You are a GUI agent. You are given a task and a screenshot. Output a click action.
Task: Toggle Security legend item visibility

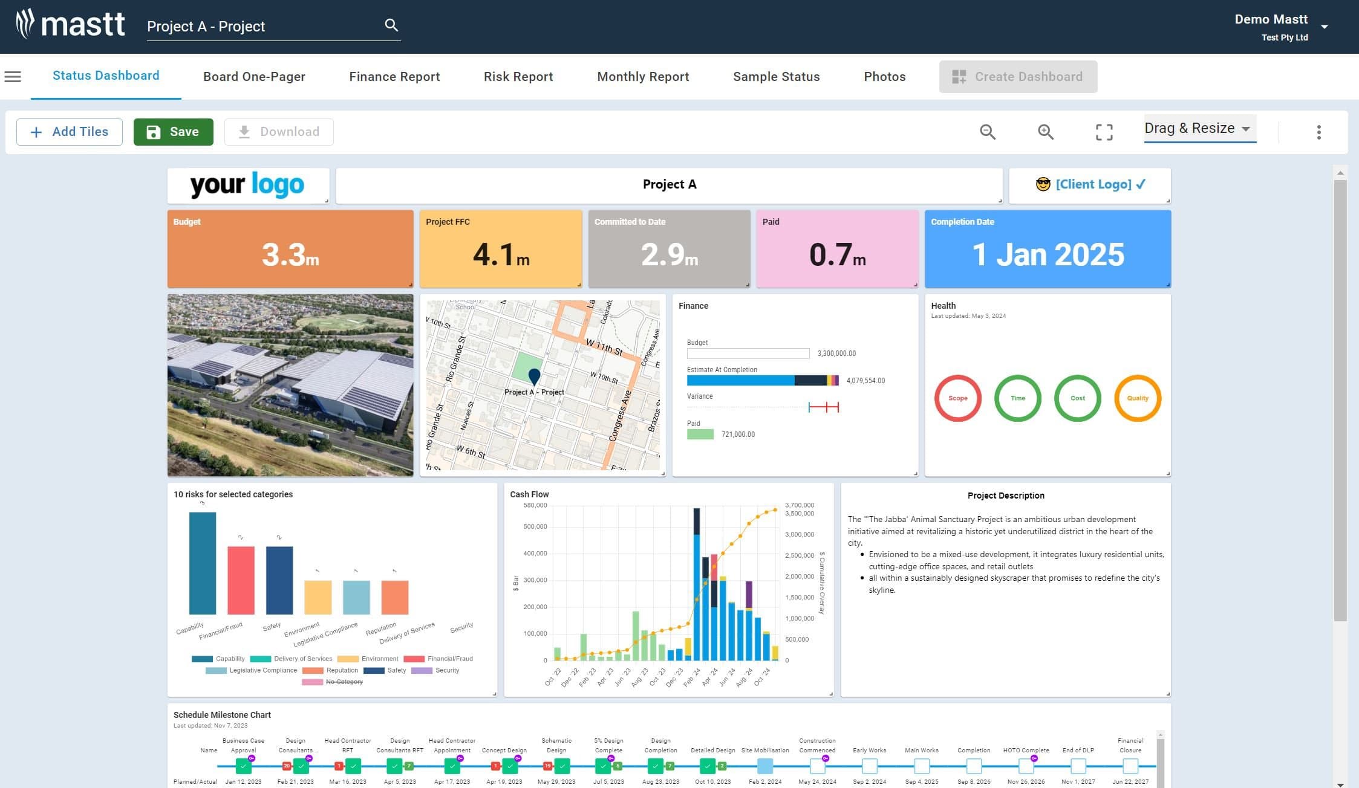(435, 670)
